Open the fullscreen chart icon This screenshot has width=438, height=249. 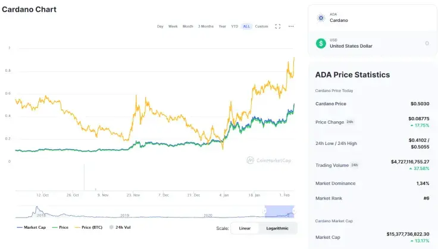point(278,26)
